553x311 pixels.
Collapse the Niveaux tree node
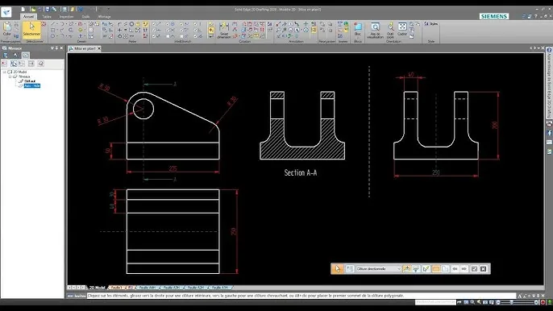pos(10,77)
